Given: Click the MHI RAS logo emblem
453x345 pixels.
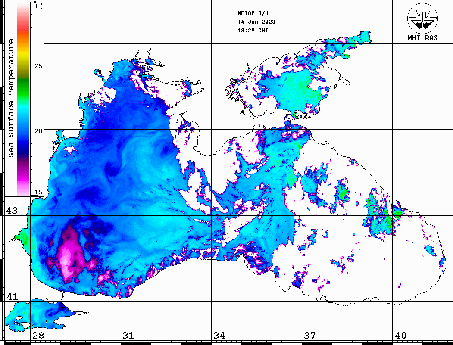Looking at the screenshot, I should click(x=422, y=18).
